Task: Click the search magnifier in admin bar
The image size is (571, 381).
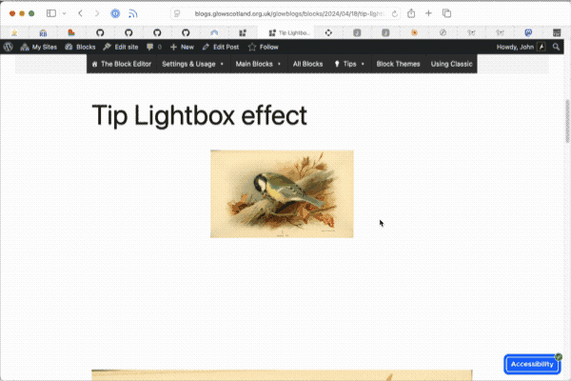Action: [x=557, y=47]
